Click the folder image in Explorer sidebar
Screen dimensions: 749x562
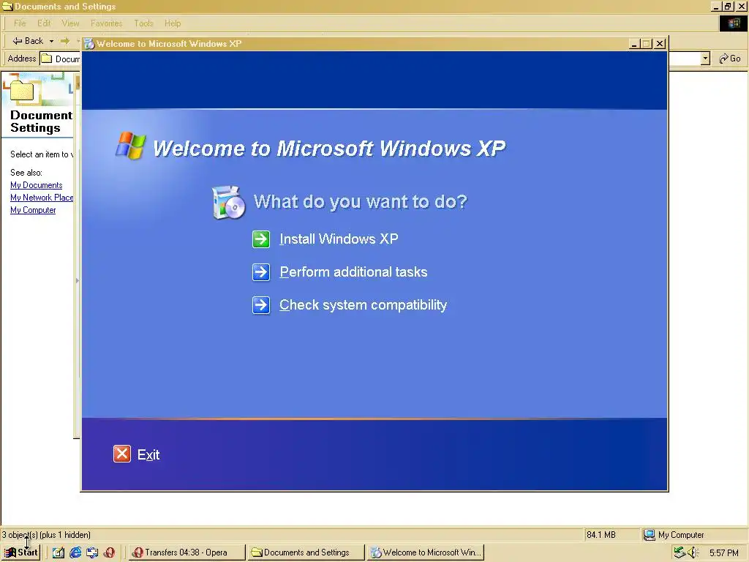pos(20,89)
